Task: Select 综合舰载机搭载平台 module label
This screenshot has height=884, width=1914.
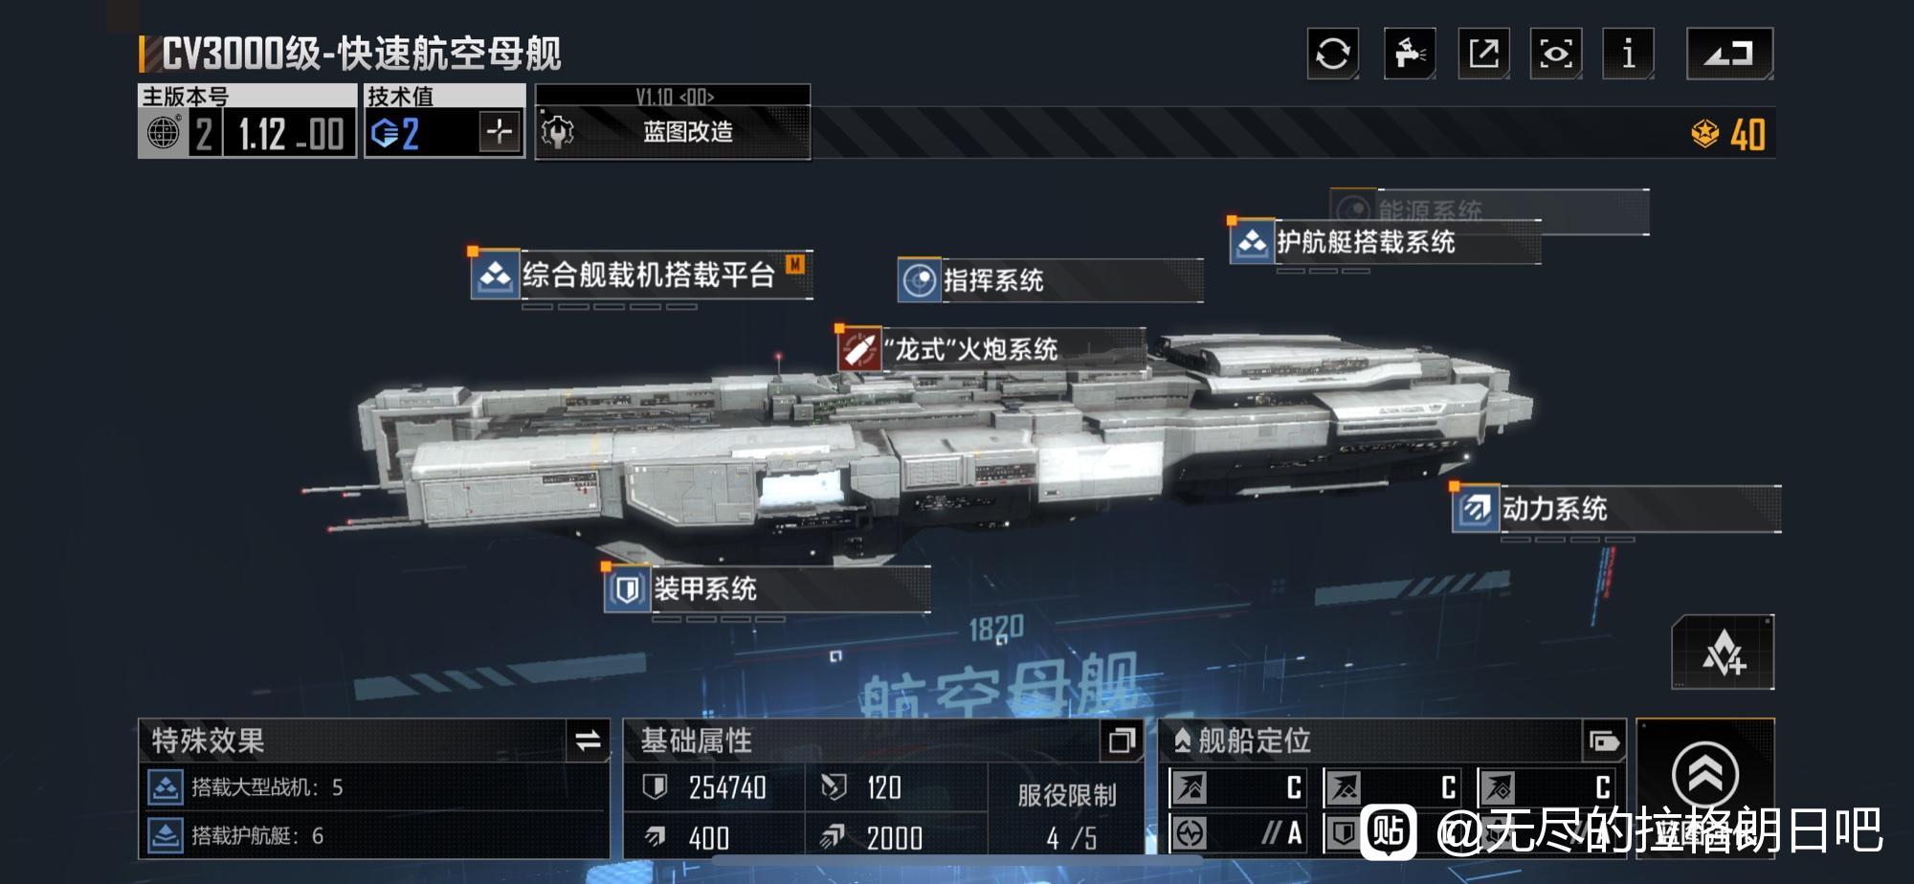Action: [x=648, y=275]
